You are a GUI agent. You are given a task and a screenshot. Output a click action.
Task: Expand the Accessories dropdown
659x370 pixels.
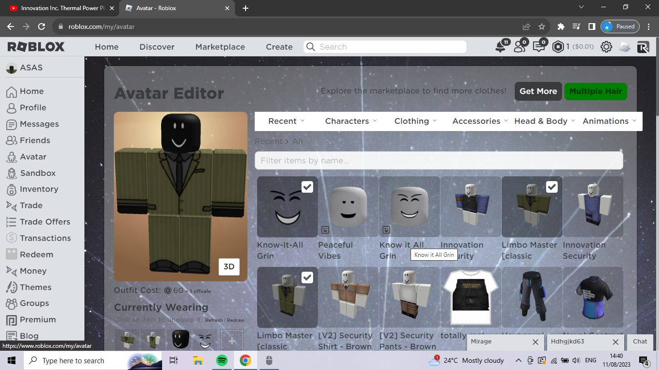tap(480, 121)
